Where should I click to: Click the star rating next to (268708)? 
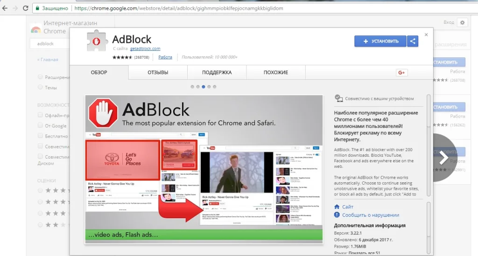point(122,57)
